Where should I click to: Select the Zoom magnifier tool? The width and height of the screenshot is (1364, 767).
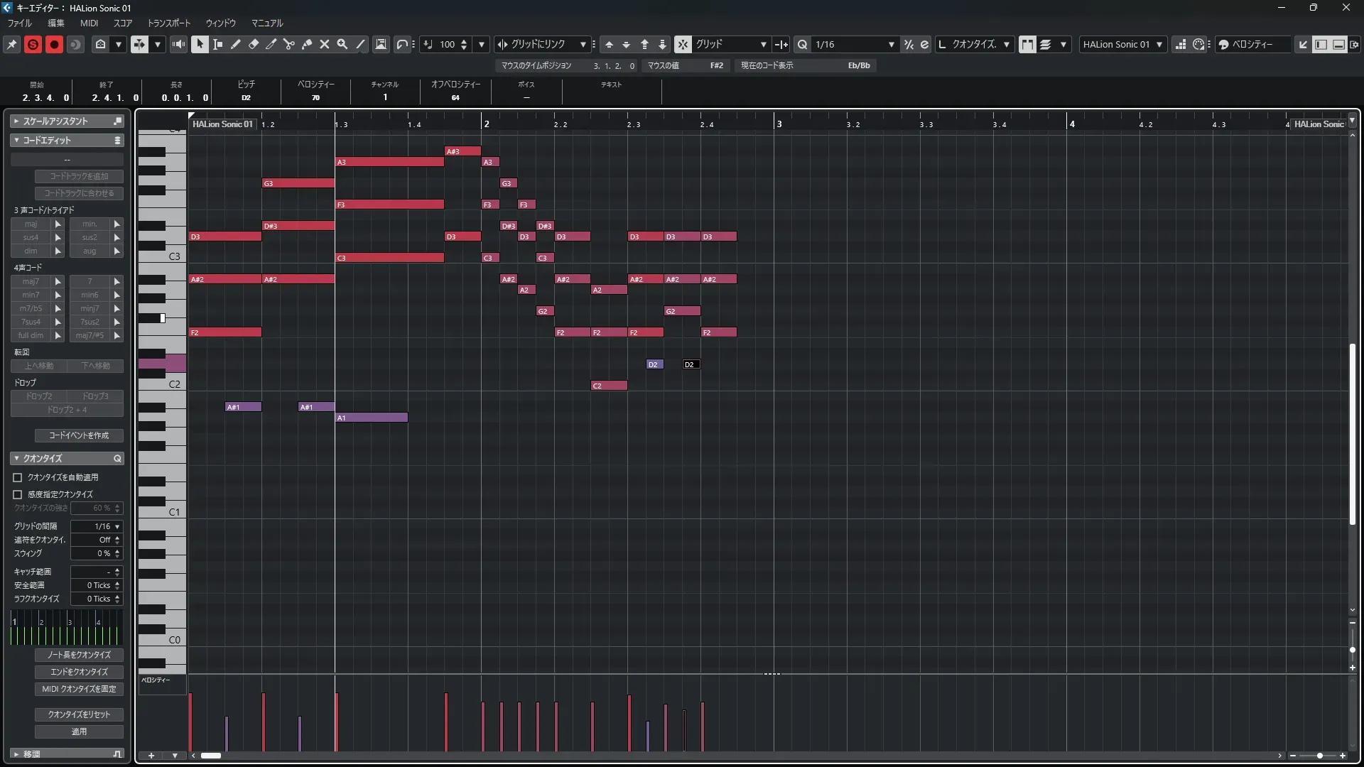coord(342,44)
